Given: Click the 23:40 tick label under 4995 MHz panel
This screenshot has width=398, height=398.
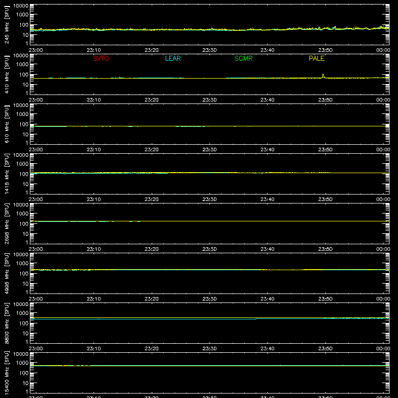Looking at the screenshot, I should click(267, 299).
